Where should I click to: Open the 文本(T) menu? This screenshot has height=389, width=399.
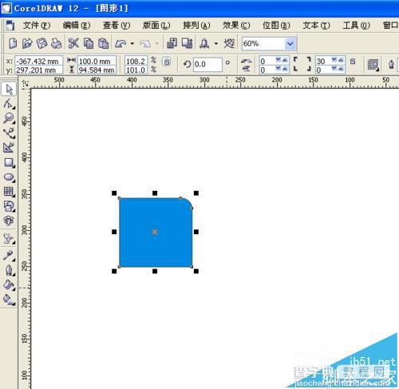point(316,26)
